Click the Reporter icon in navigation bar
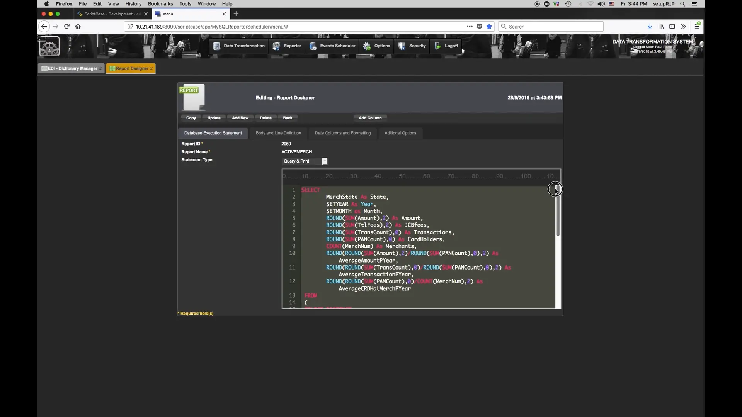The height and width of the screenshot is (417, 742). pyautogui.click(x=276, y=46)
